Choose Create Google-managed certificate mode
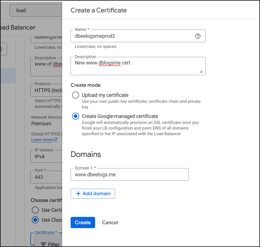Viewport: 260px width, 247px height. [75, 116]
